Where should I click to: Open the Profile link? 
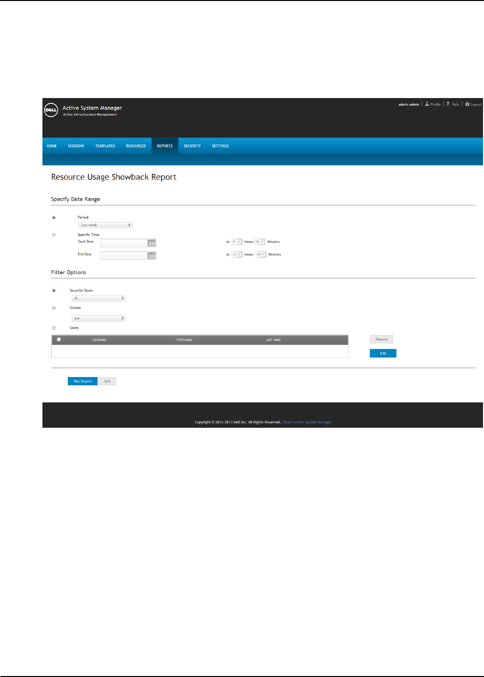[435, 104]
